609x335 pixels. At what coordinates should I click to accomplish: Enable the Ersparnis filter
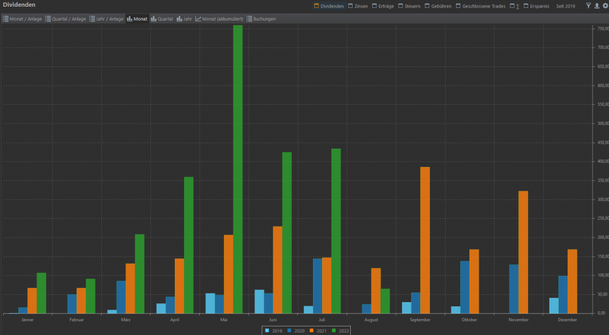537,6
